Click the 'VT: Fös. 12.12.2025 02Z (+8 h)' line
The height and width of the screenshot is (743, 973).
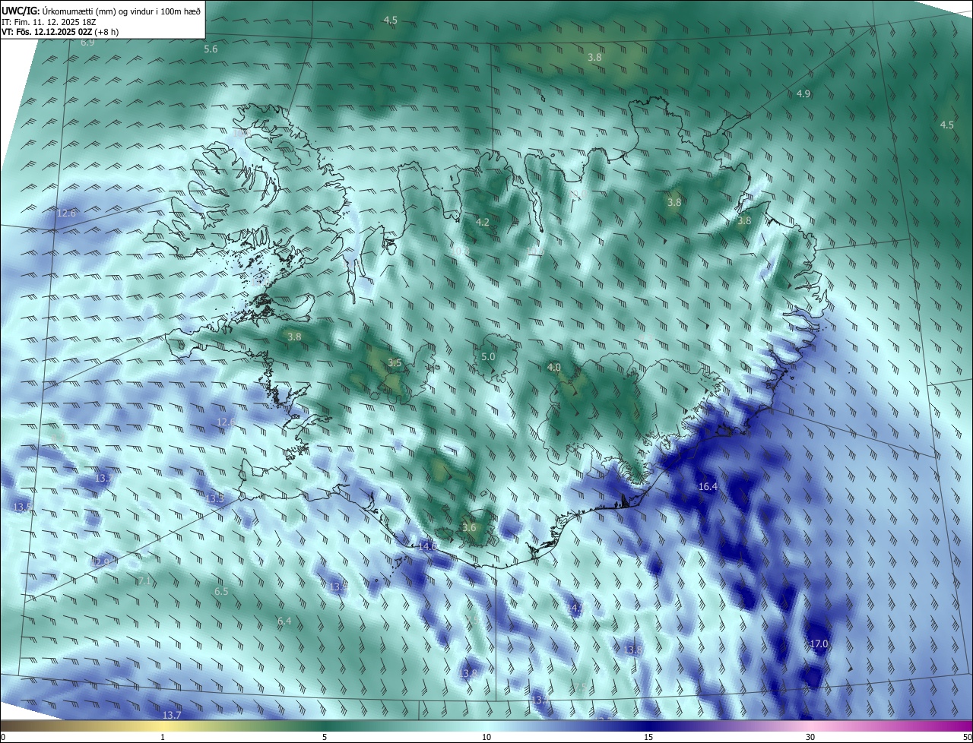[60, 32]
